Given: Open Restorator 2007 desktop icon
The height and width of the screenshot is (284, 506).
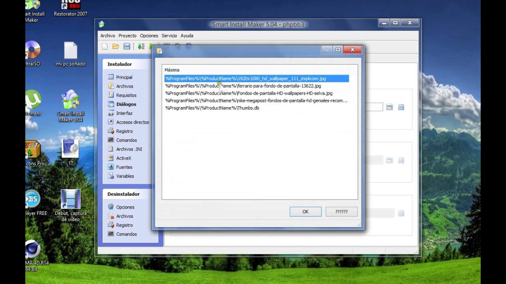Looking at the screenshot, I should pos(71,9).
